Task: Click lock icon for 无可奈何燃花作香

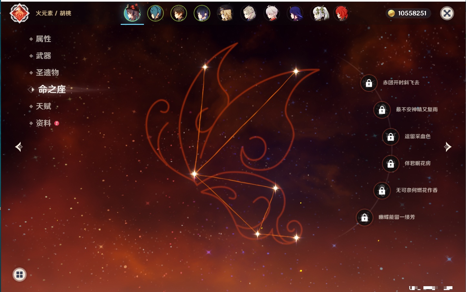Action: (x=382, y=190)
